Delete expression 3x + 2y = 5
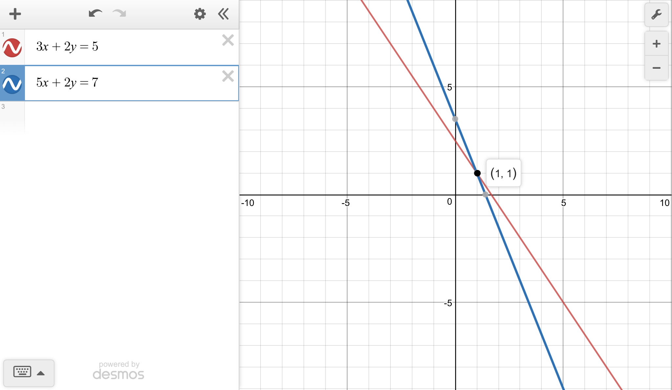The height and width of the screenshot is (390, 672). click(228, 40)
